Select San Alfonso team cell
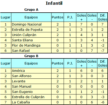The width and height of the screenshot is (108, 105). tap(31, 76)
